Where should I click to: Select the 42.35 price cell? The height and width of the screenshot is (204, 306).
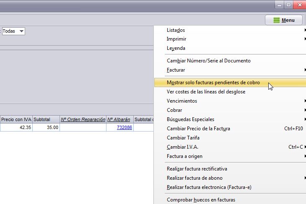coord(16,127)
